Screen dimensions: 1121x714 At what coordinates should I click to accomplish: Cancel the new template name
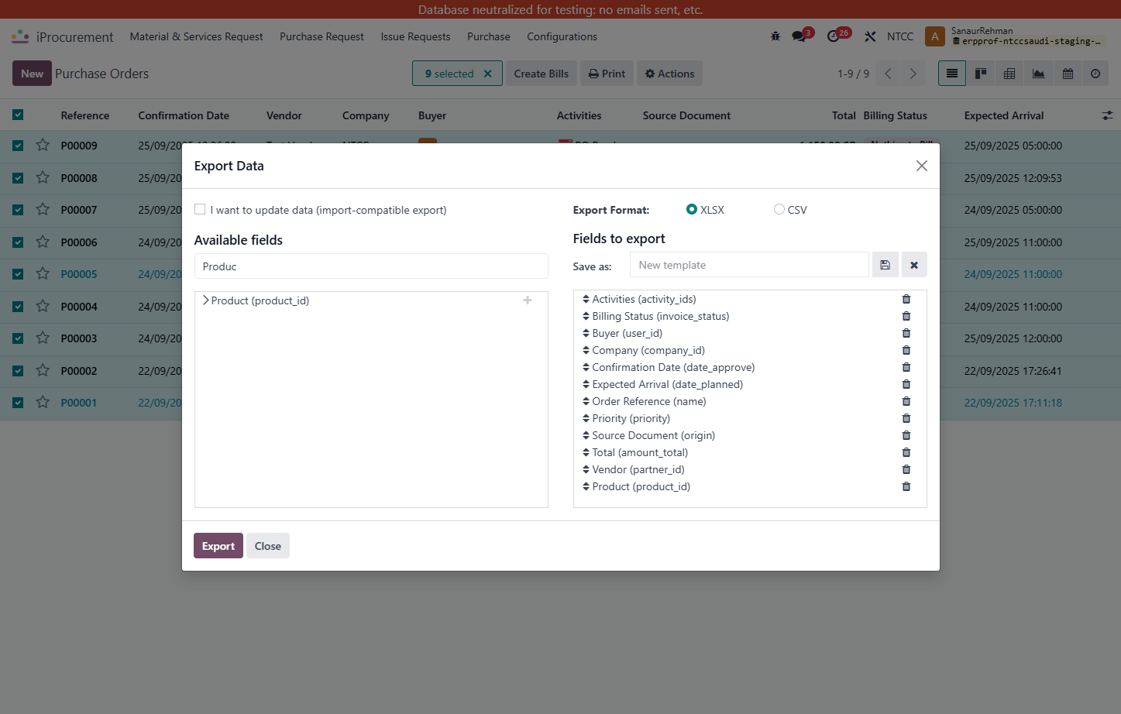tap(914, 265)
